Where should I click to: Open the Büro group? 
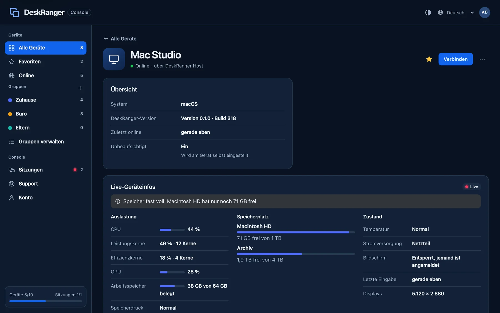(46, 114)
